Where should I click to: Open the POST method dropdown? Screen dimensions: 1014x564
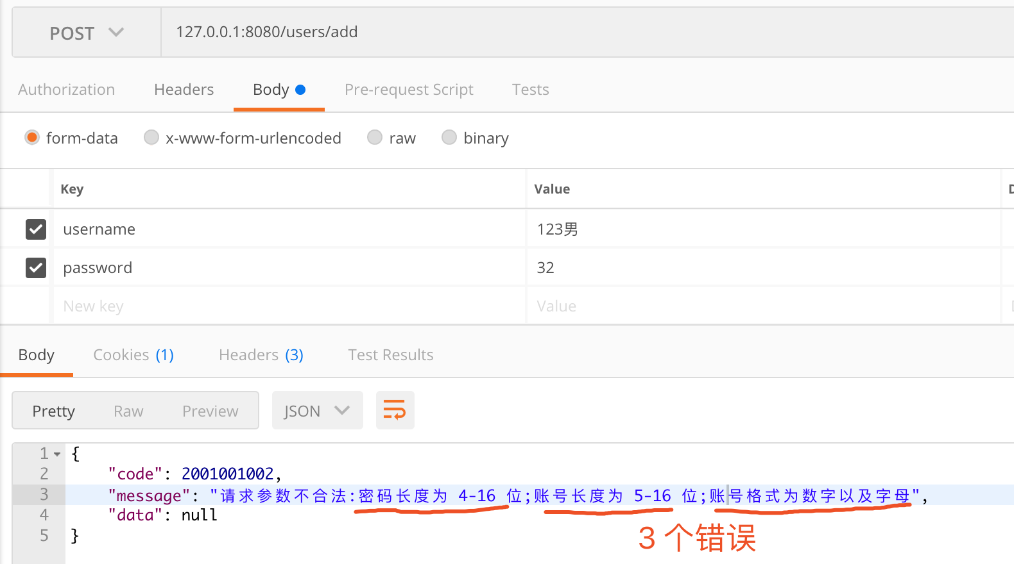tap(87, 33)
